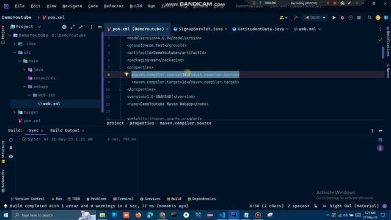Click the quick-fix light bulb on line 8
Screen dimensions: 391x220
pos(126,74)
